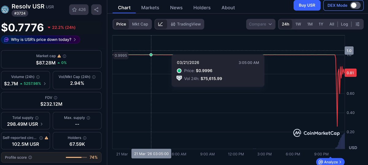Open the About tab
The width and height of the screenshot is (368, 165).
(228, 7)
